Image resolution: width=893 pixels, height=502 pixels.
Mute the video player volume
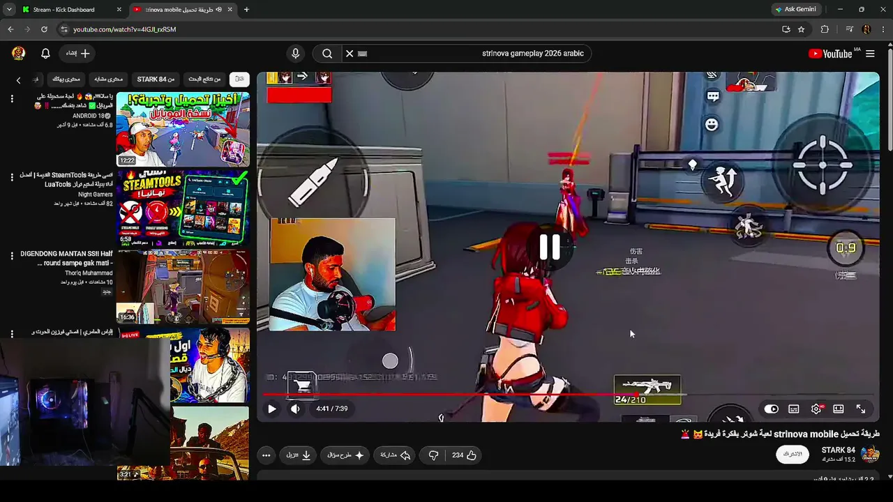point(295,409)
